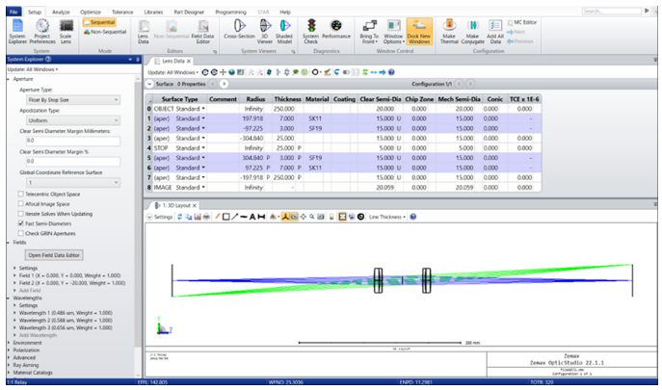The height and width of the screenshot is (390, 662).
Task: Open the Lens Data editor icon
Action: pos(144,32)
